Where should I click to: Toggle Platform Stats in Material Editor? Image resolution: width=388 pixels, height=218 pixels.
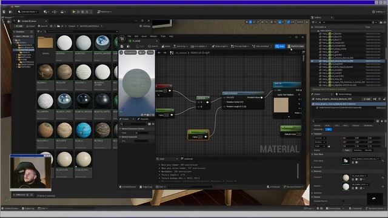pyautogui.click(x=296, y=46)
